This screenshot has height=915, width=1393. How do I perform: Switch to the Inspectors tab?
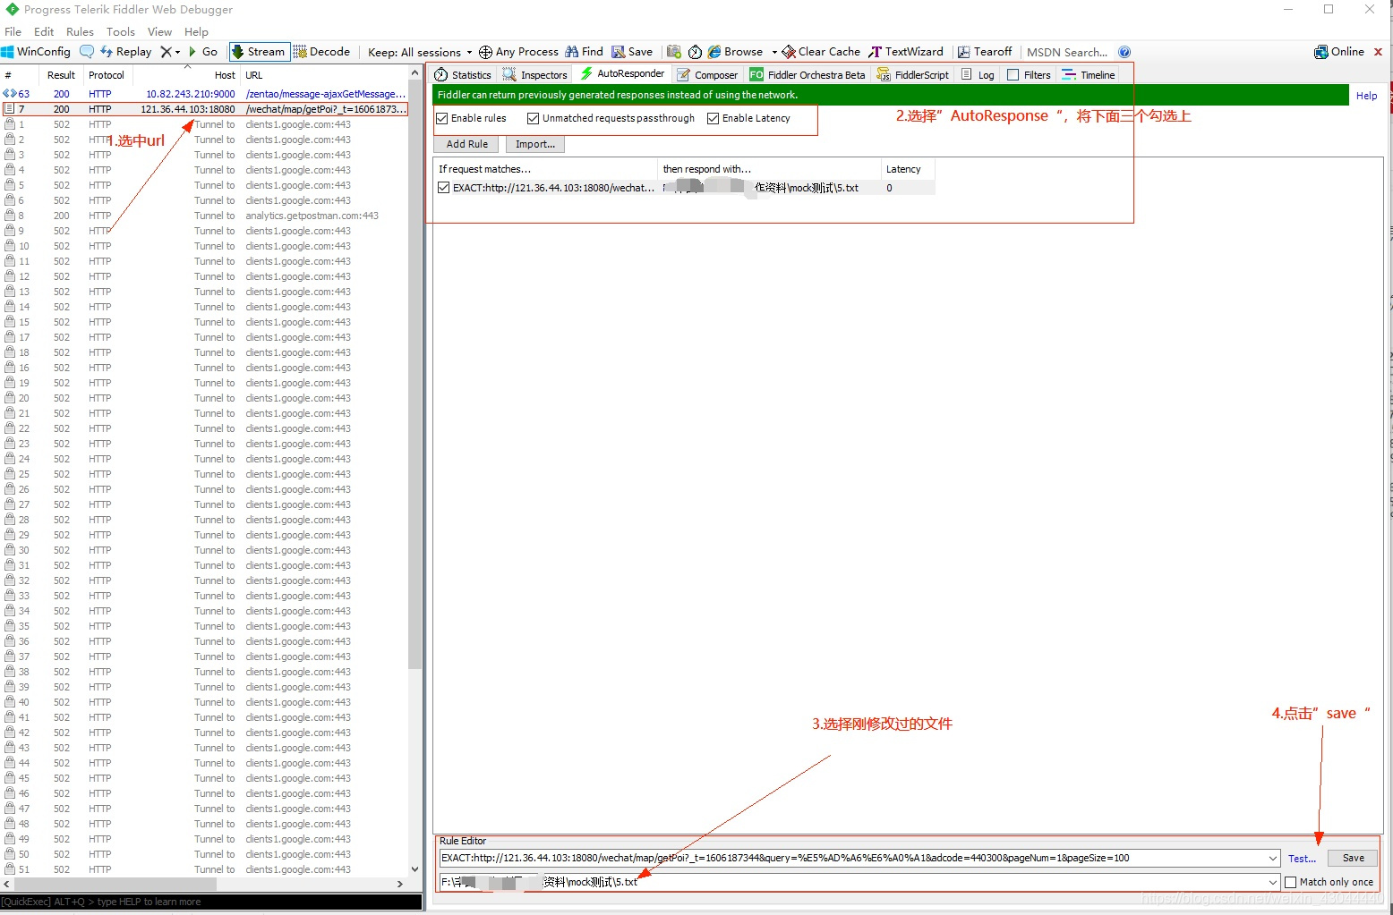pos(534,75)
